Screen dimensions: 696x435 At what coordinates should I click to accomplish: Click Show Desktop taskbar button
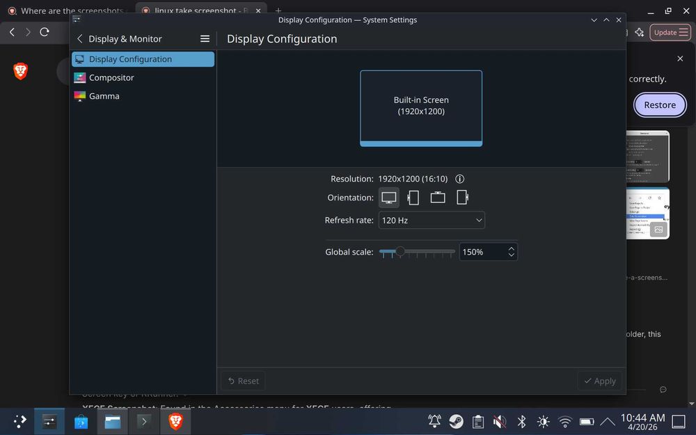click(x=679, y=421)
